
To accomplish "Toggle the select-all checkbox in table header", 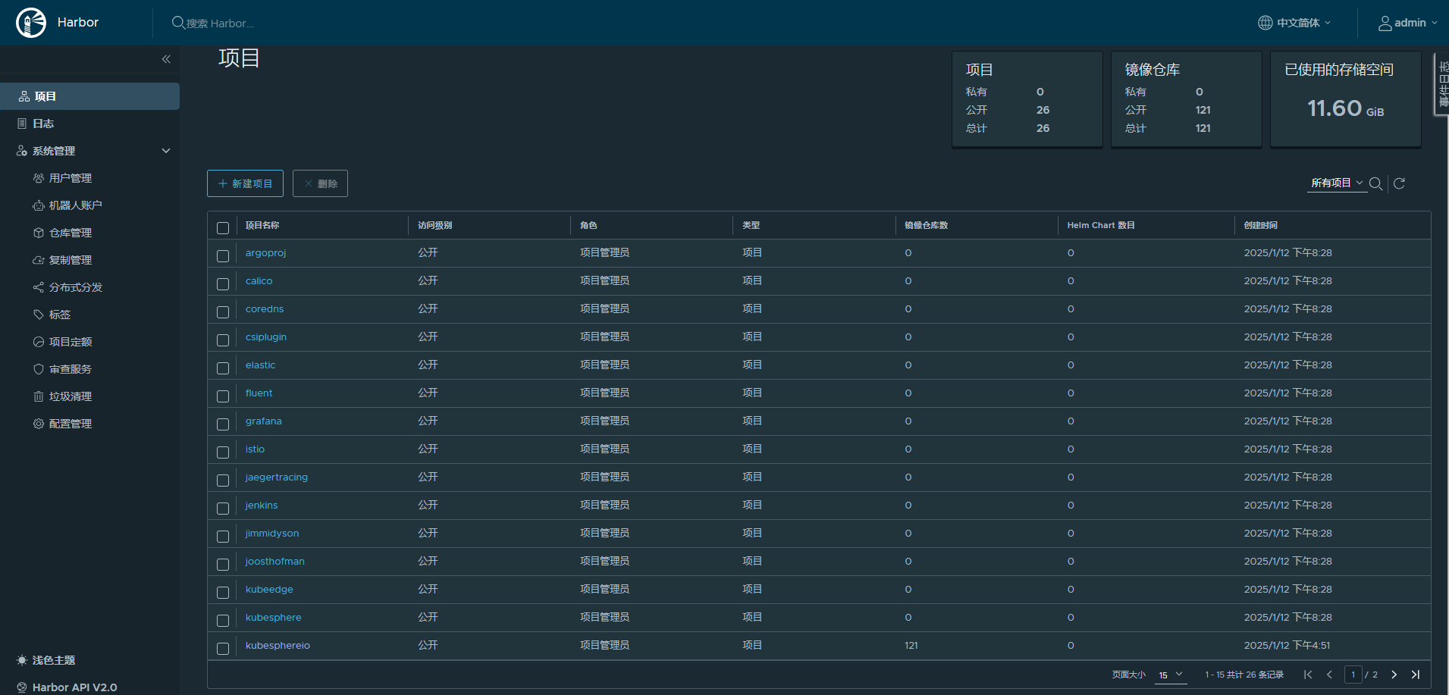I will click(x=223, y=228).
